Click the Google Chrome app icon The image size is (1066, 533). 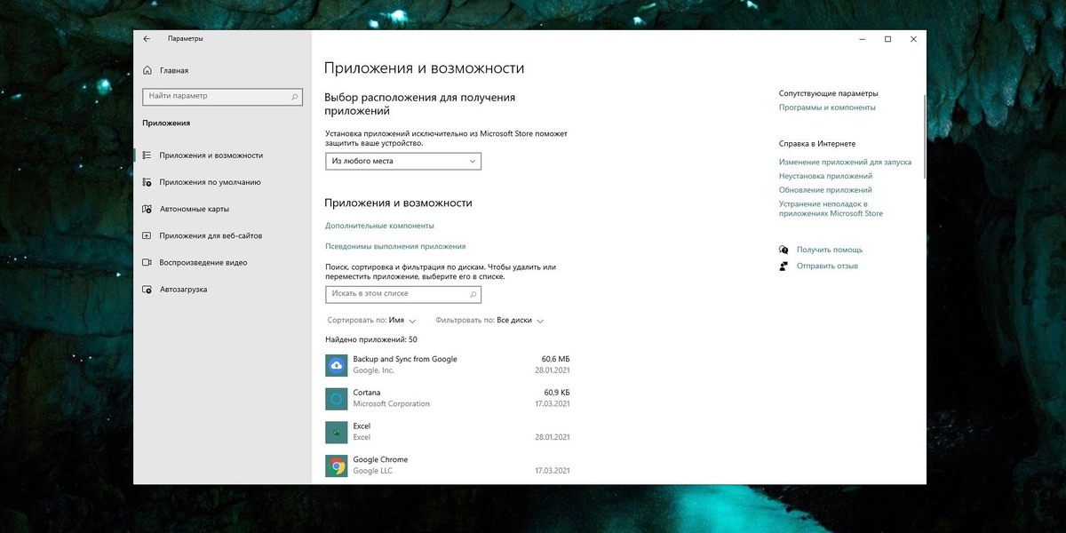click(336, 465)
